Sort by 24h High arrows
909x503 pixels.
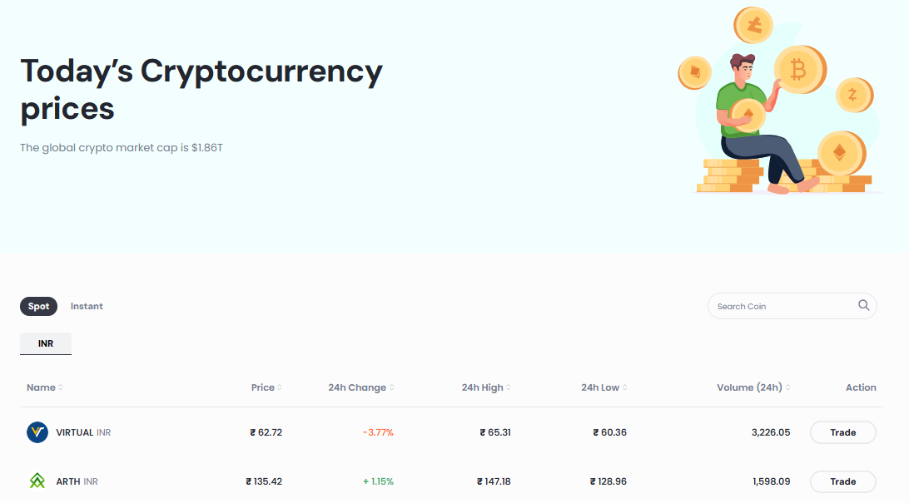pyautogui.click(x=508, y=387)
